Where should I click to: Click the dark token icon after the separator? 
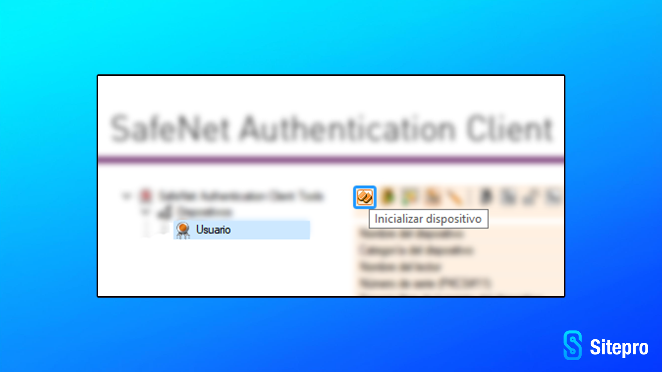click(x=486, y=197)
